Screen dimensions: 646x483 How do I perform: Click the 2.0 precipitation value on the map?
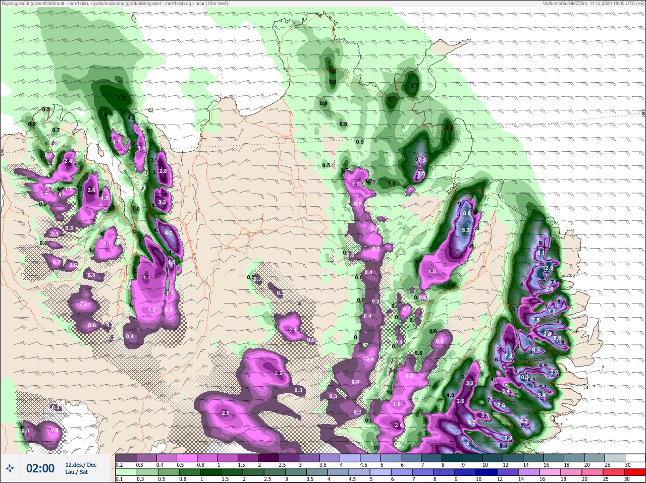[x=226, y=413]
